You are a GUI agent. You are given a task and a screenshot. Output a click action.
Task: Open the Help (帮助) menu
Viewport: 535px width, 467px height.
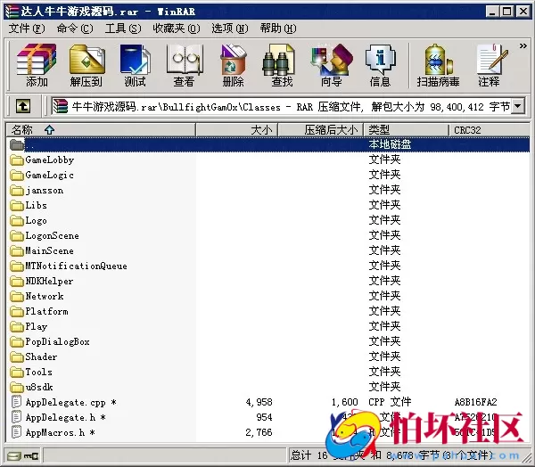pyautogui.click(x=278, y=29)
